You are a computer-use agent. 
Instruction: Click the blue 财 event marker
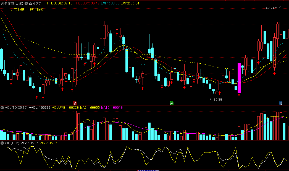(x=280, y=103)
